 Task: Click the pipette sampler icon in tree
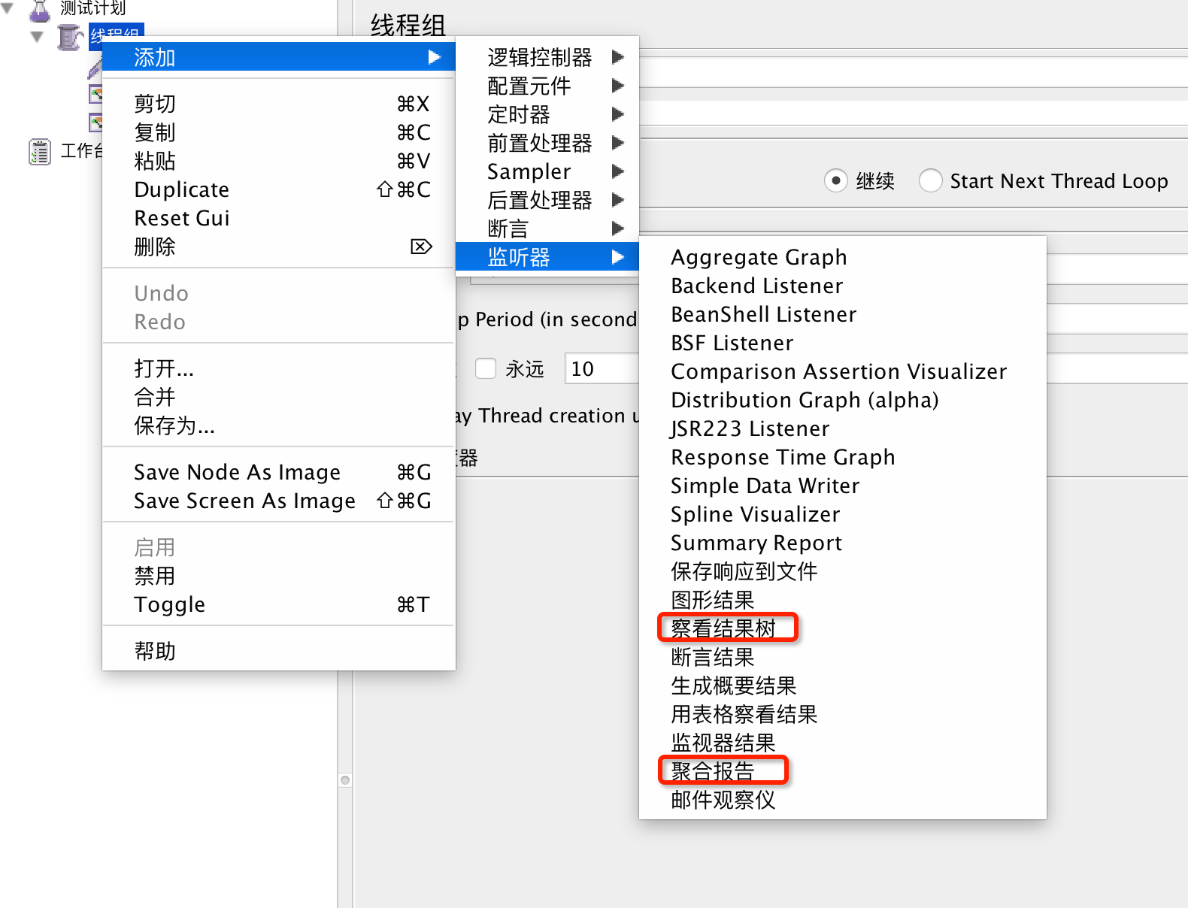coord(94,69)
